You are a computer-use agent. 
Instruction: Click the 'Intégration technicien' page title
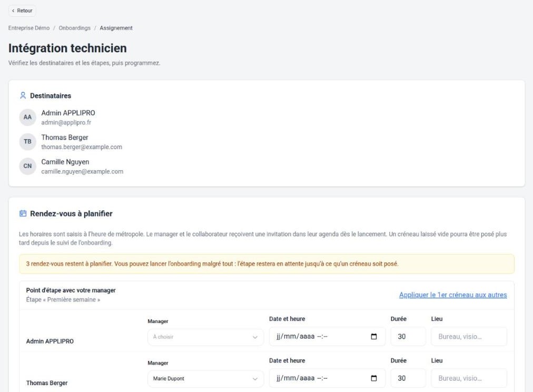(x=67, y=48)
